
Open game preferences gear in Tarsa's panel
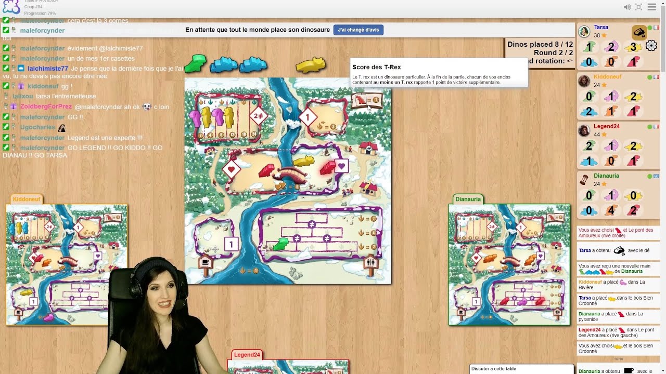[651, 46]
